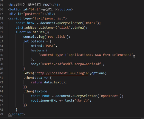Click the .then(text=>{ callback line
The width and height of the screenshot is (144, 119).
[35, 91]
